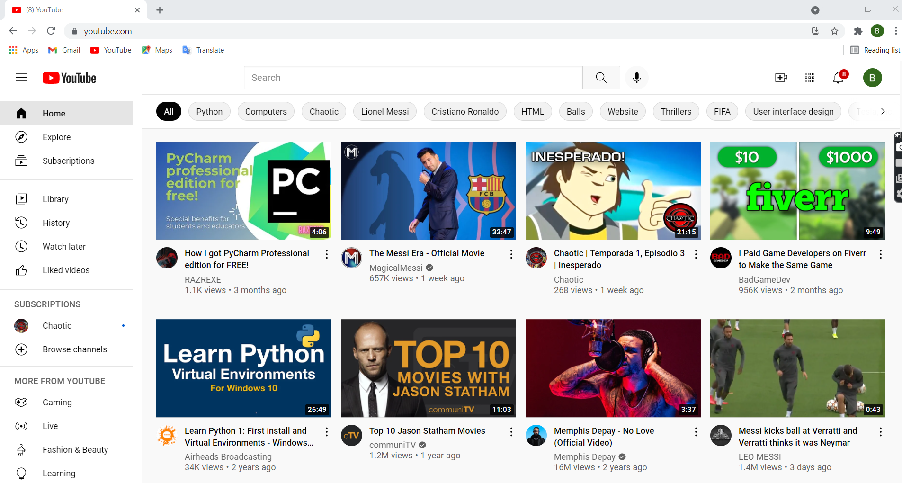Open History in the sidebar
Screen dimensions: 902x483
point(56,223)
